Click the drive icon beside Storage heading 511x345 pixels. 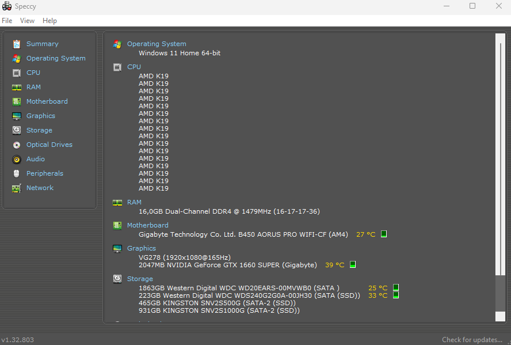[x=117, y=279]
